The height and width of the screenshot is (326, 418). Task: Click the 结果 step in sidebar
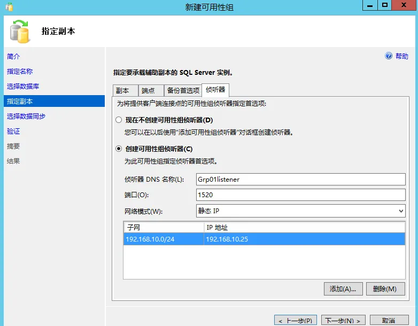[13, 161]
